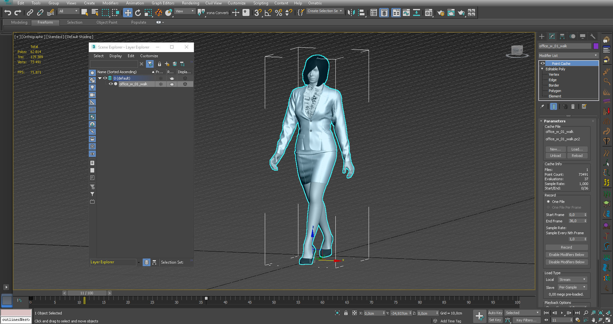Click the Align tool icon

coord(362,12)
